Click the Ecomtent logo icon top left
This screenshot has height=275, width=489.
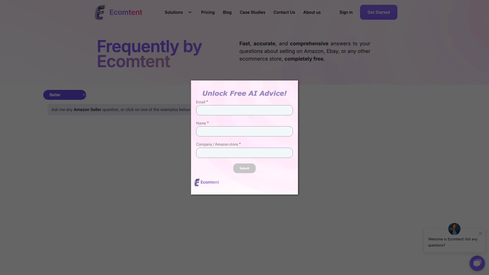point(100,12)
